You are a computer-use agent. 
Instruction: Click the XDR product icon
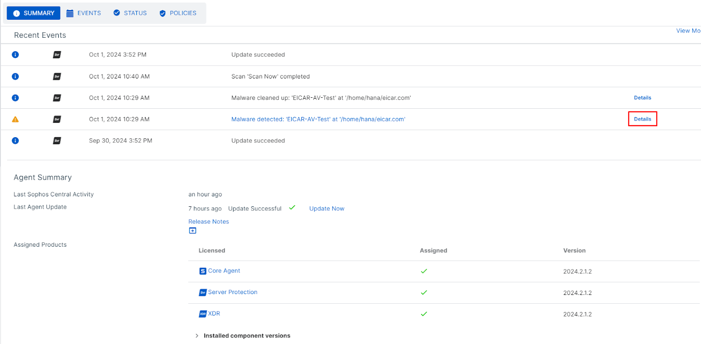(x=203, y=314)
